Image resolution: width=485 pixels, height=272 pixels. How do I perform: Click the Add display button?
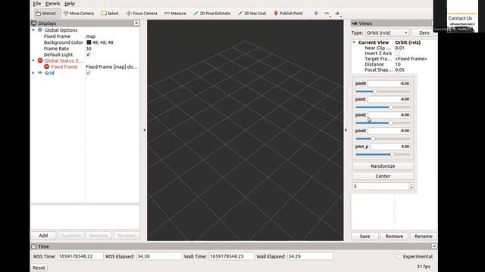click(x=43, y=236)
